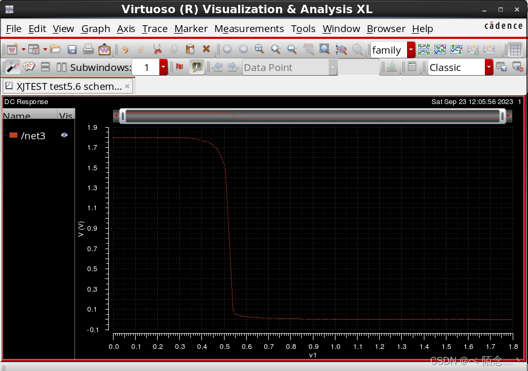Open the Data Point dropdown
Image resolution: width=528 pixels, height=371 pixels.
[332, 67]
